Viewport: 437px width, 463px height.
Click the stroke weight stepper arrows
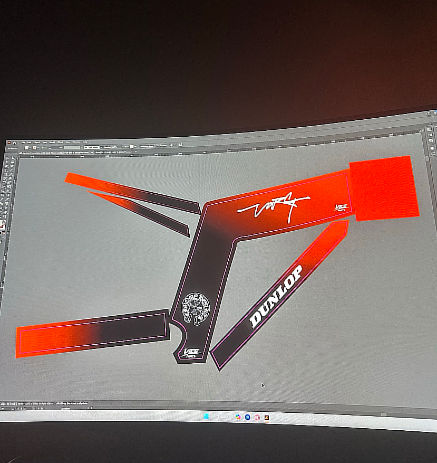click(x=50, y=148)
